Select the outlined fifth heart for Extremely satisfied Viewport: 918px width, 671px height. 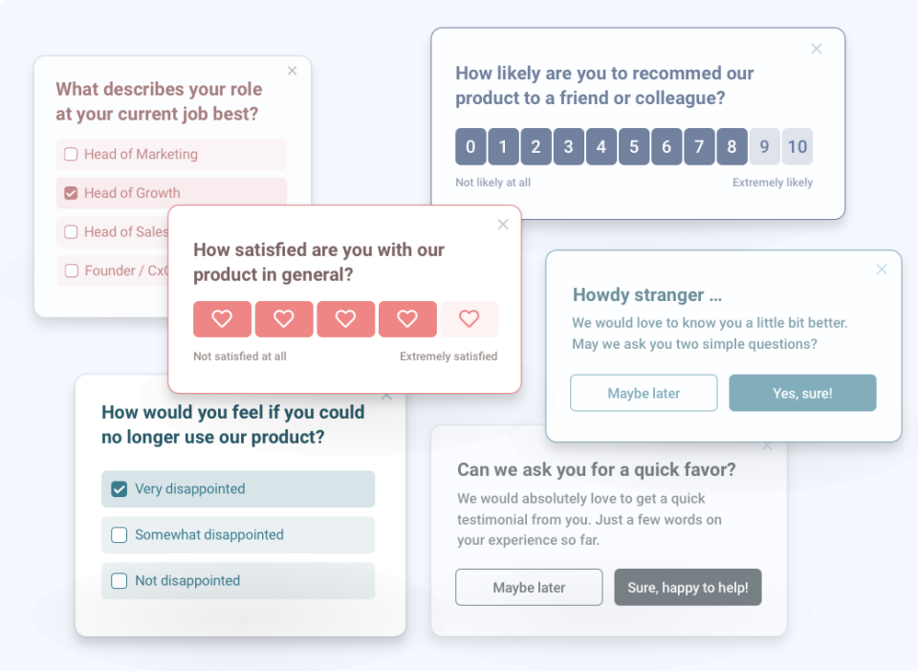tap(470, 319)
